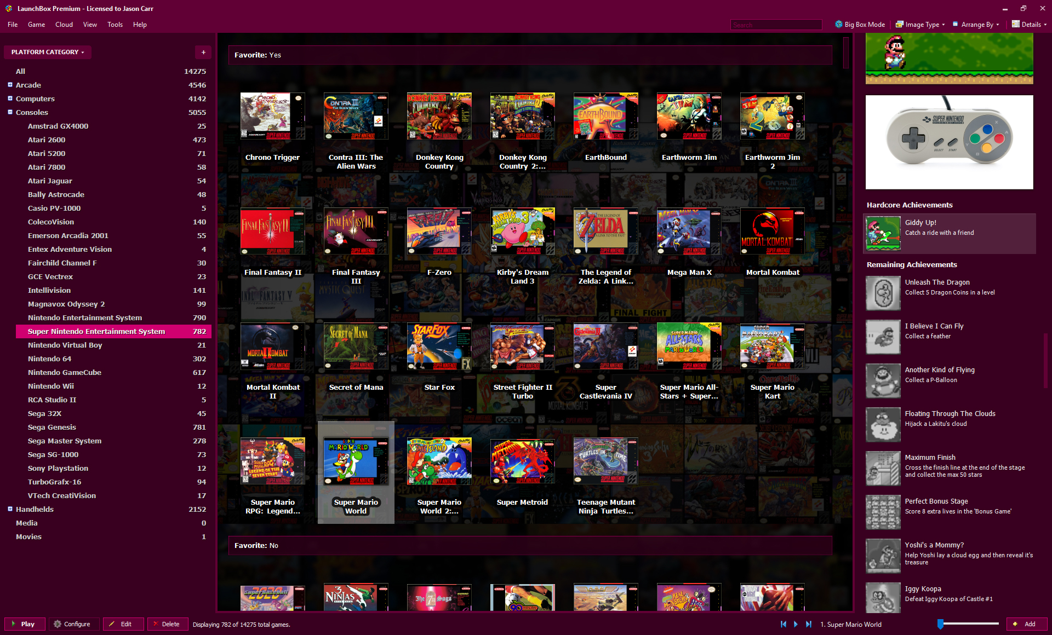1052x635 pixels.
Task: Click the LaunchBox app icon in title bar
Action: click(8, 8)
